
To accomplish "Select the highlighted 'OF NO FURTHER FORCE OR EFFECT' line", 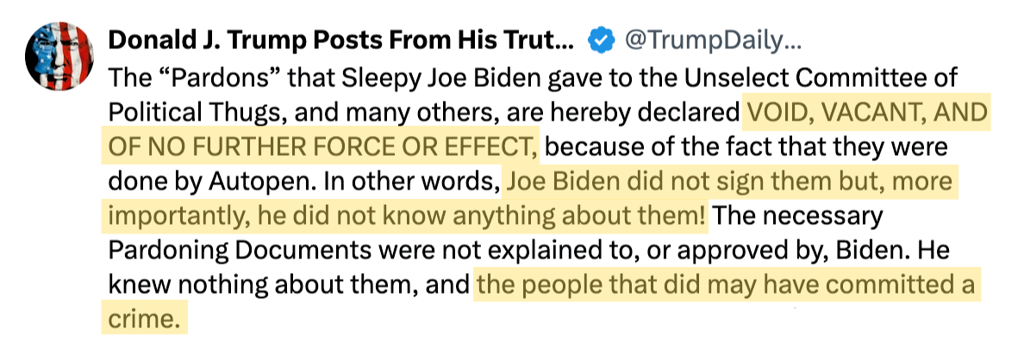I will click(324, 146).
